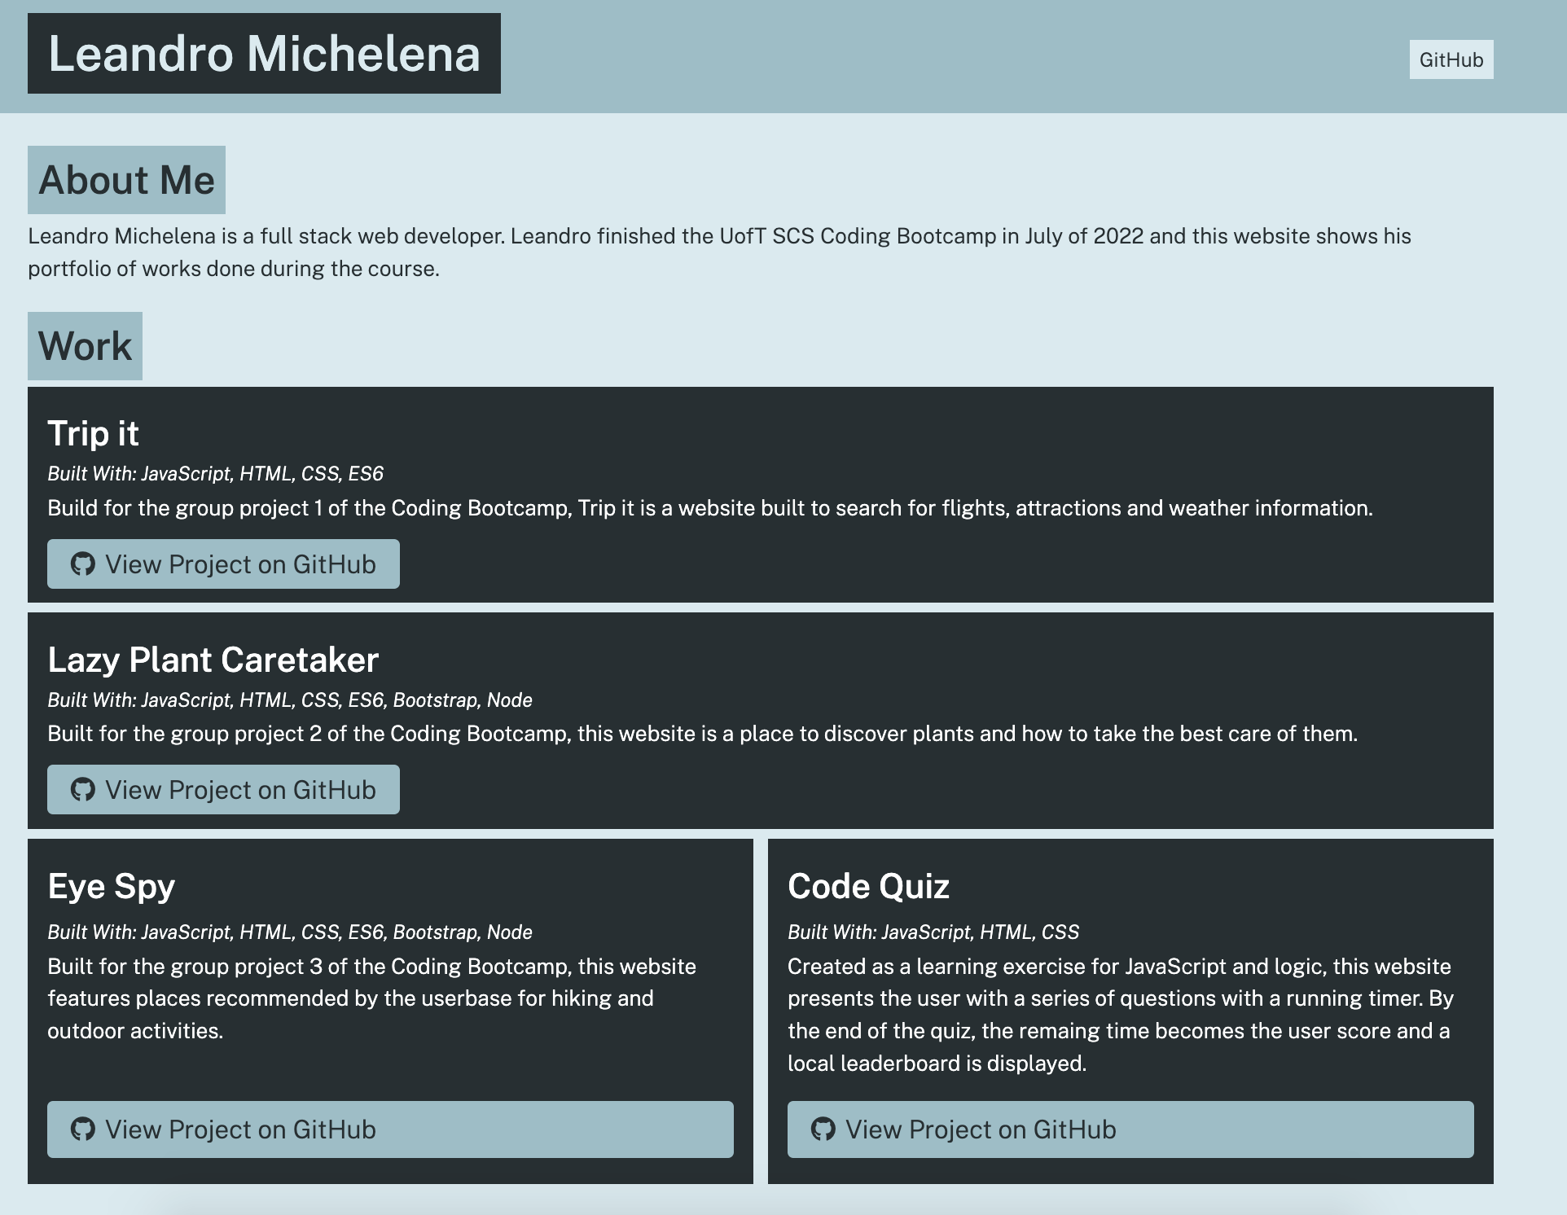Click the Code Quiz project title
The image size is (1567, 1215).
pos(868,886)
